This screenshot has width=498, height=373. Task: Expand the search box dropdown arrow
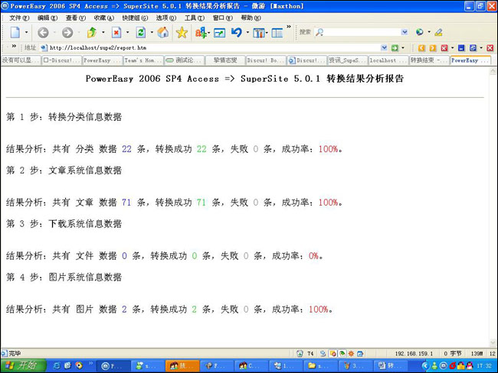point(405,32)
